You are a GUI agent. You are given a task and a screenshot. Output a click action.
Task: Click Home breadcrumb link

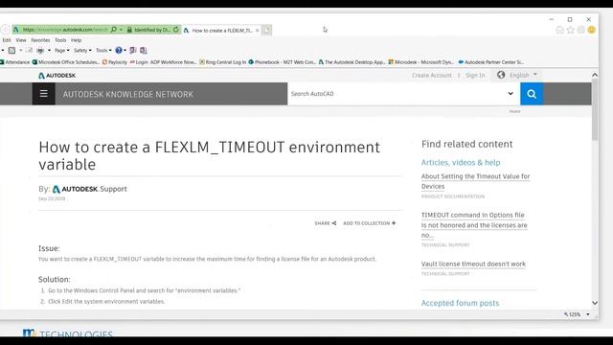[x=514, y=111]
